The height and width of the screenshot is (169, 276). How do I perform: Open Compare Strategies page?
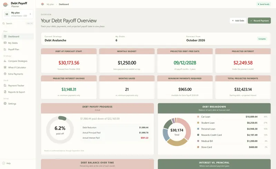(x=18, y=61)
